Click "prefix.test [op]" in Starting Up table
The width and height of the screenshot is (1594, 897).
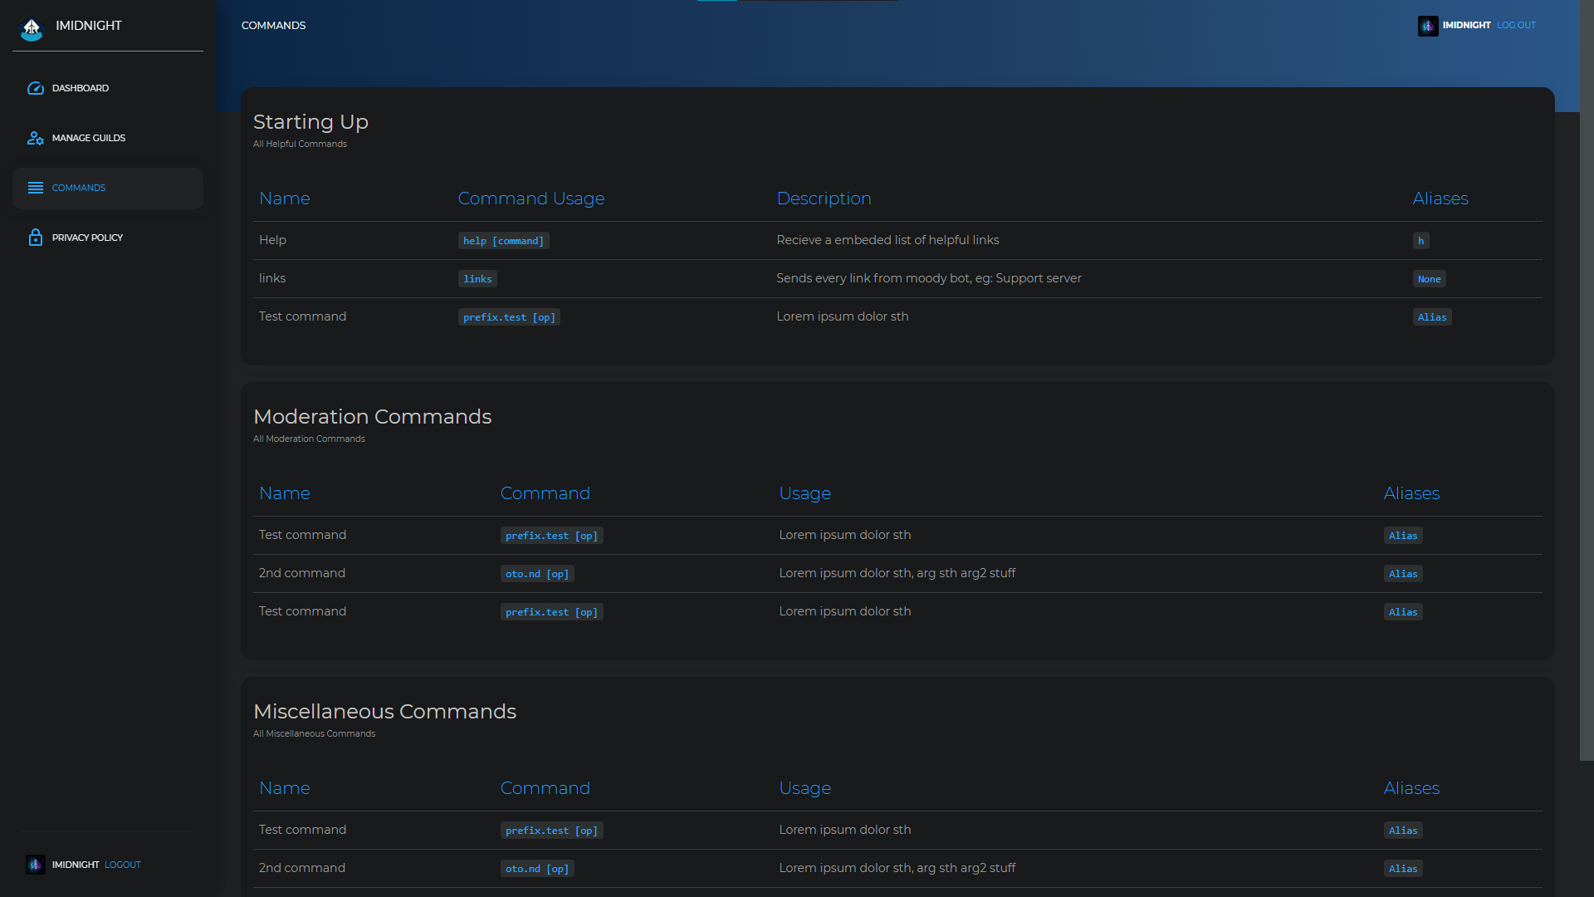pyautogui.click(x=509, y=317)
